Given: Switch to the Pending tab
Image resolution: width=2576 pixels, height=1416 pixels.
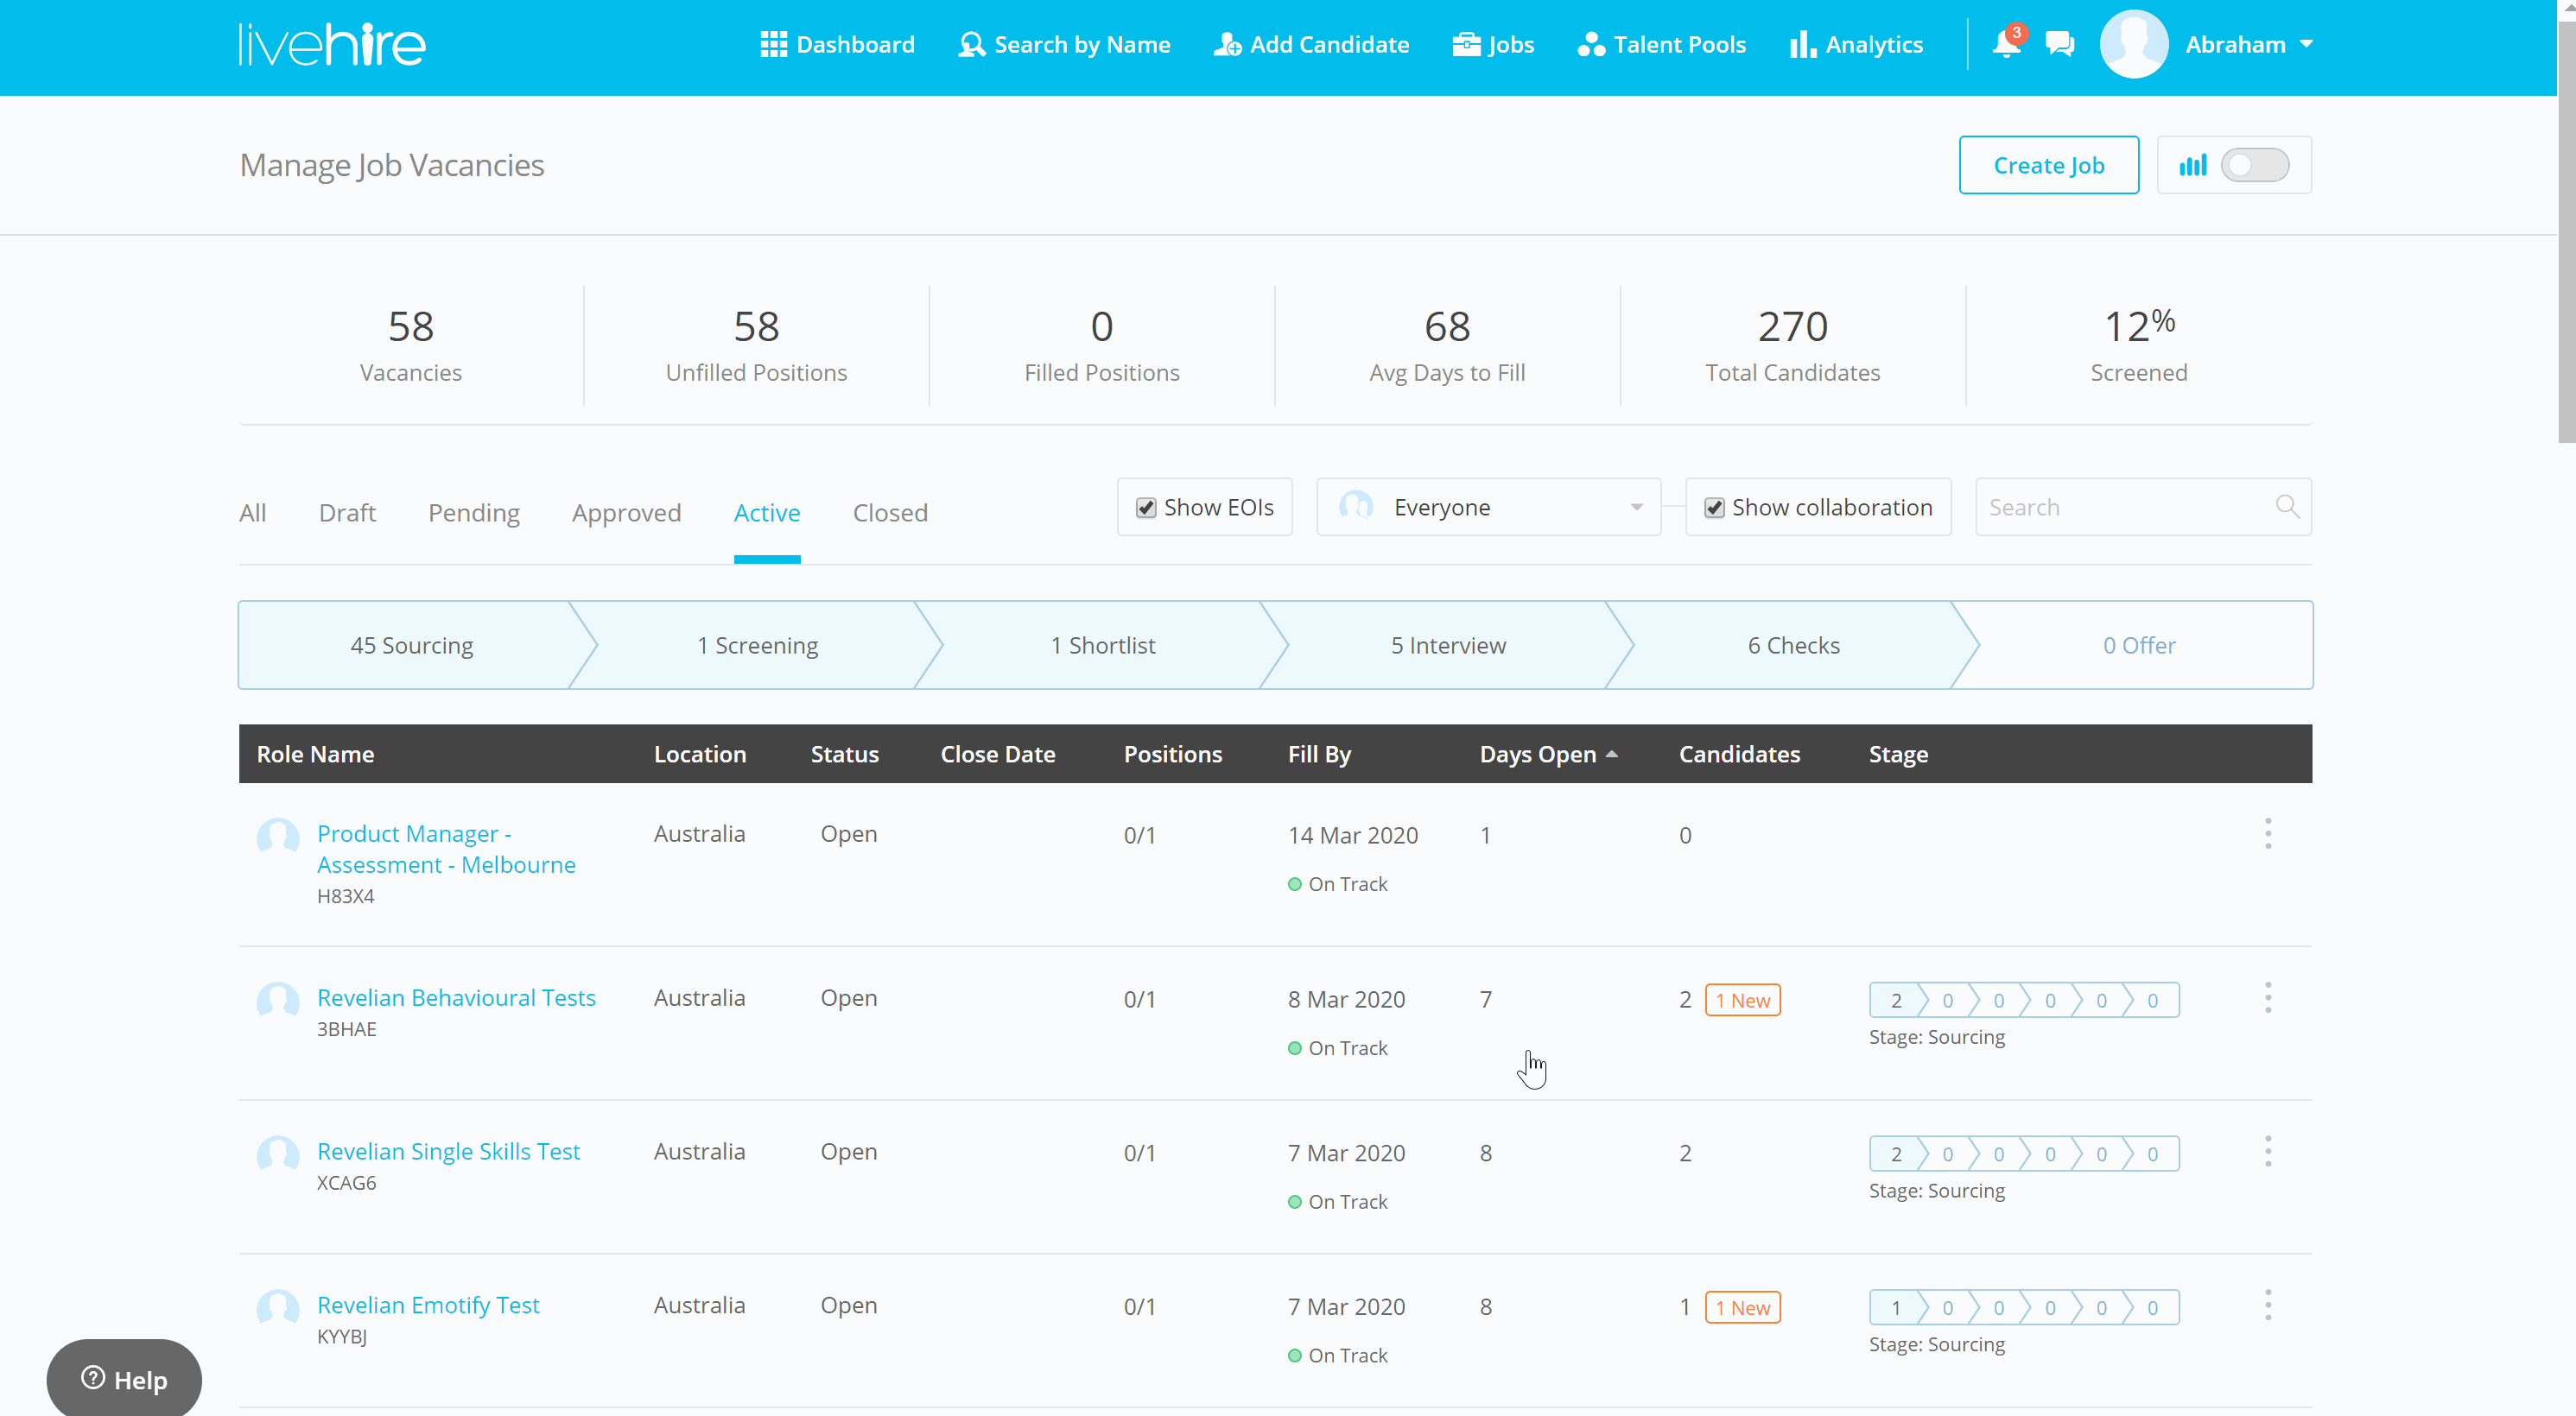Looking at the screenshot, I should (474, 513).
